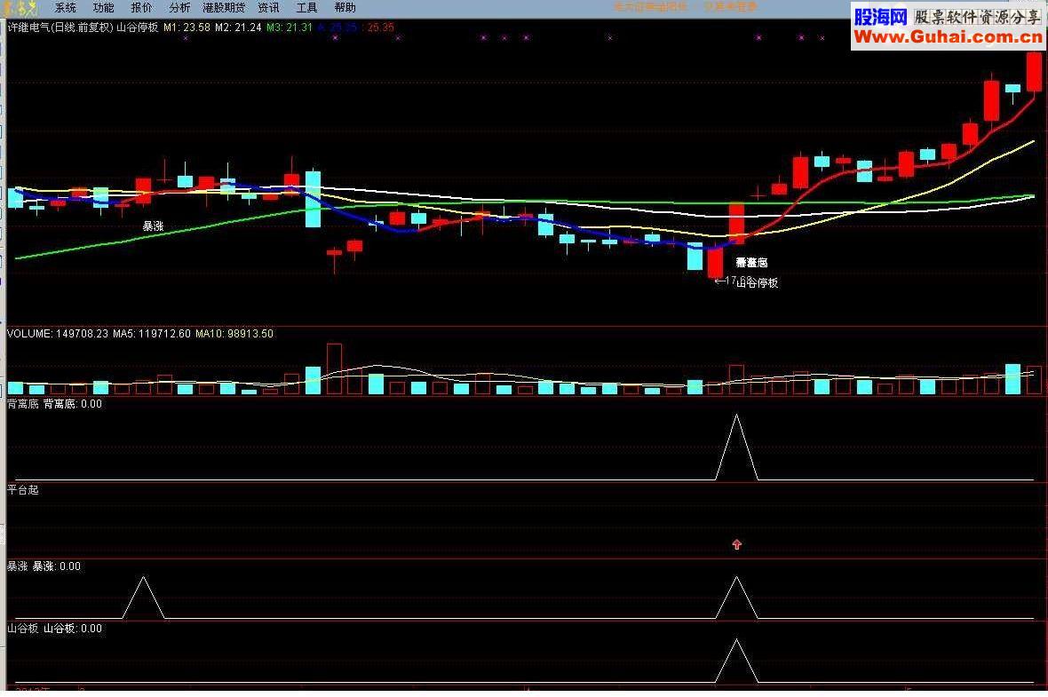The image size is (1048, 697).
Task: Select the last cyan volume bar at far right
Action: click(1013, 379)
